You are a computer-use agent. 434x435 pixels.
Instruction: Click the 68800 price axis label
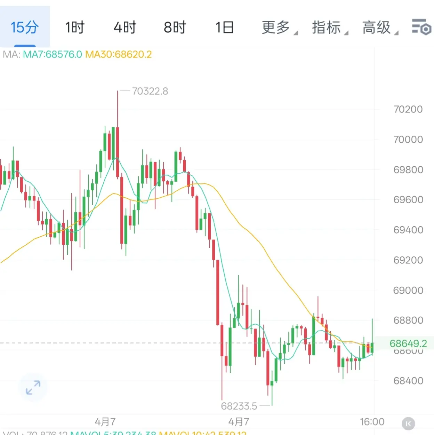[408, 320]
